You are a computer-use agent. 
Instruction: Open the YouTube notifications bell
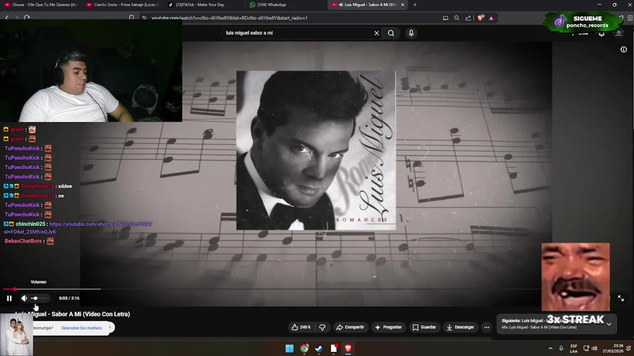point(601,34)
